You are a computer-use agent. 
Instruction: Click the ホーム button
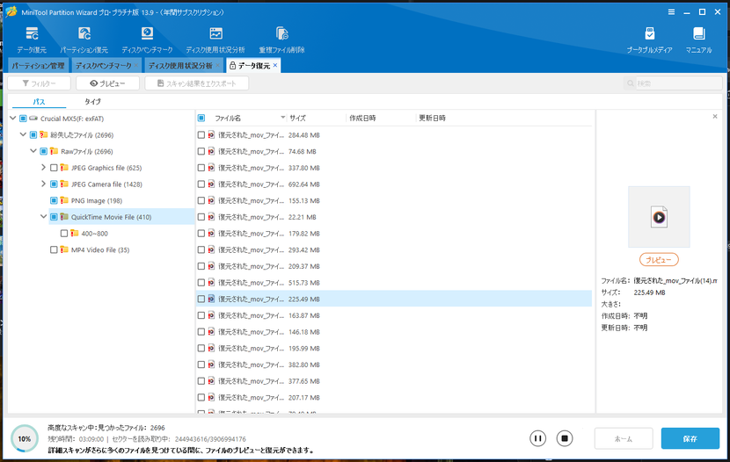pyautogui.click(x=624, y=438)
